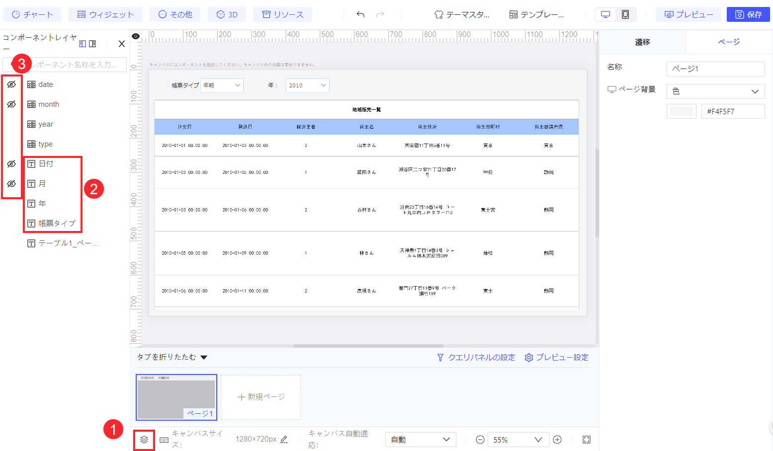Click the undo arrow icon

(x=360, y=14)
